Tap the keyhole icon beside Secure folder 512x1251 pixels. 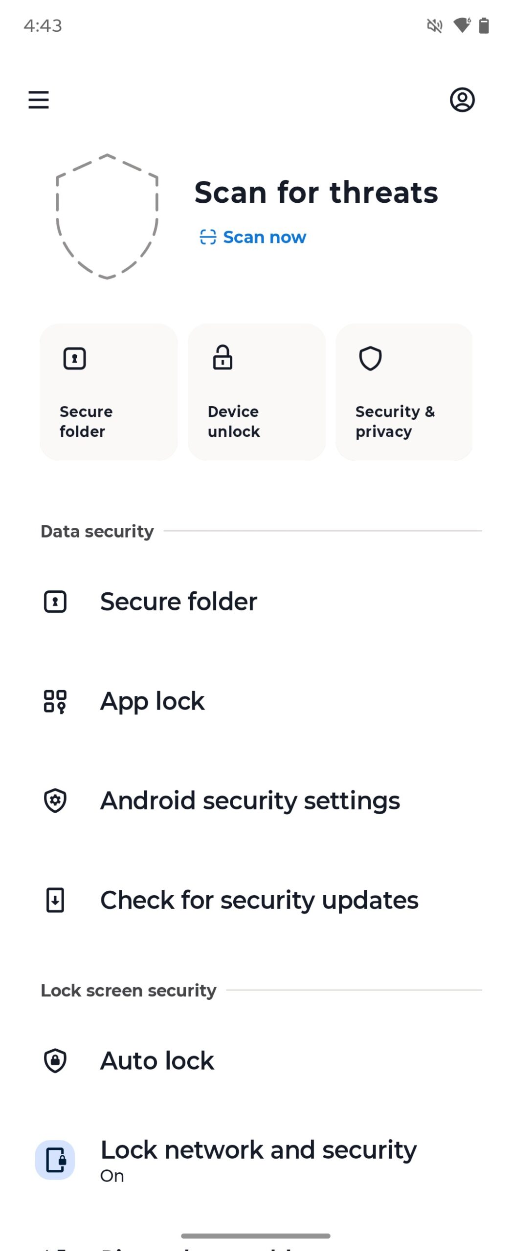pyautogui.click(x=55, y=602)
